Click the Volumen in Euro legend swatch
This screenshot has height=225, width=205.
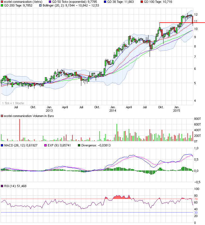pos(2,116)
